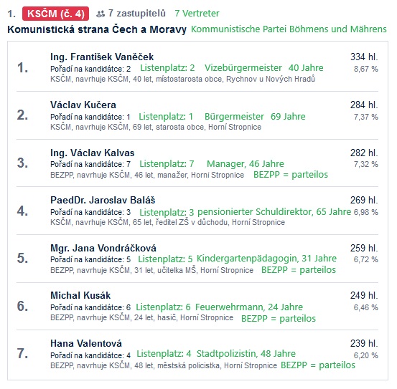The height and width of the screenshot is (389, 397).
Task: Click the 6,98 % share of Baláš
Action: (366, 212)
